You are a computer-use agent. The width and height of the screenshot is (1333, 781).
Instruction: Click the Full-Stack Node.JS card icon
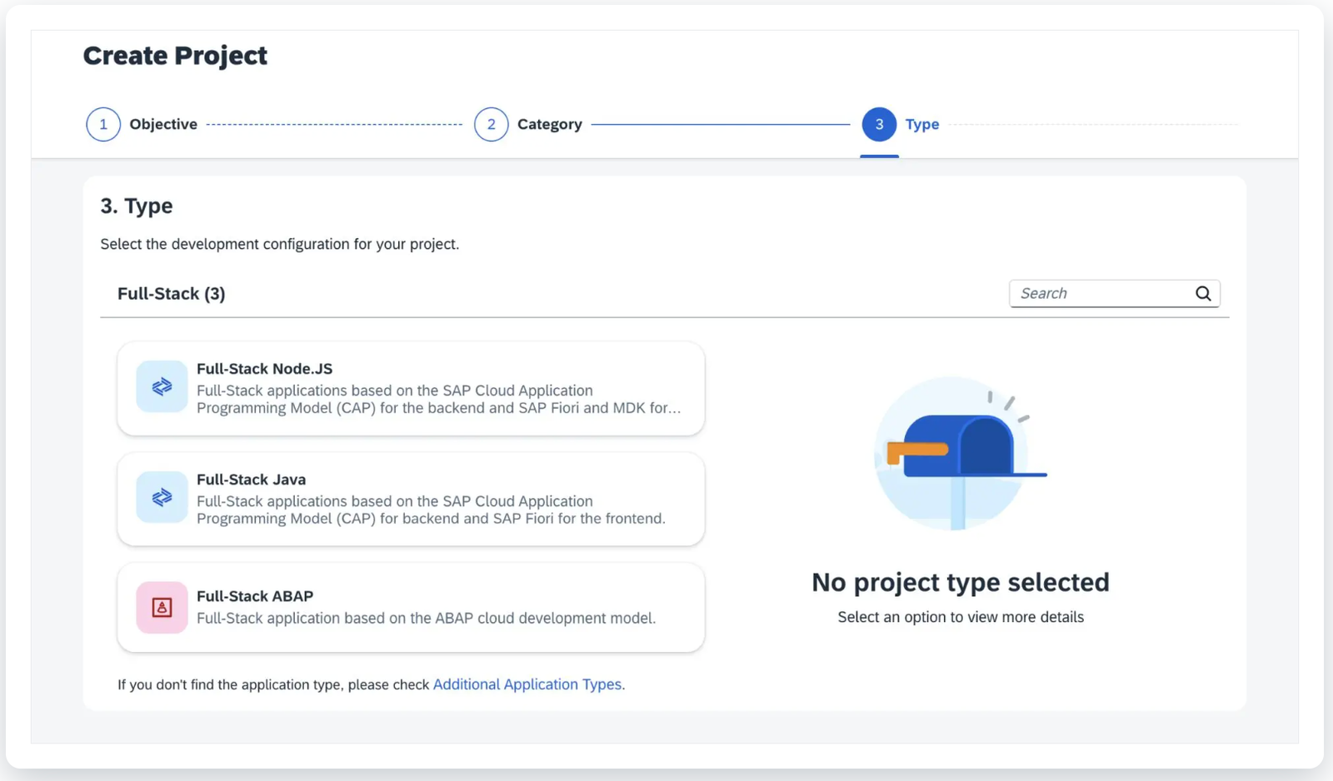pyautogui.click(x=162, y=386)
